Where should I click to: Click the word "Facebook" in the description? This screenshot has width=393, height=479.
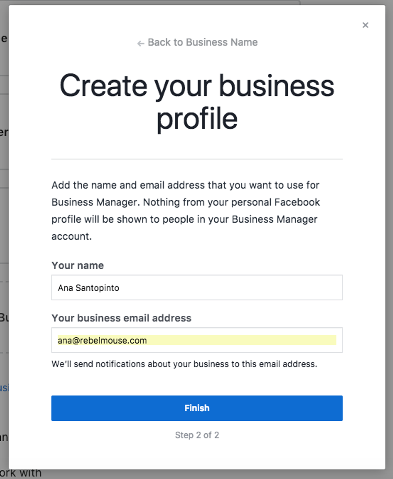click(297, 202)
